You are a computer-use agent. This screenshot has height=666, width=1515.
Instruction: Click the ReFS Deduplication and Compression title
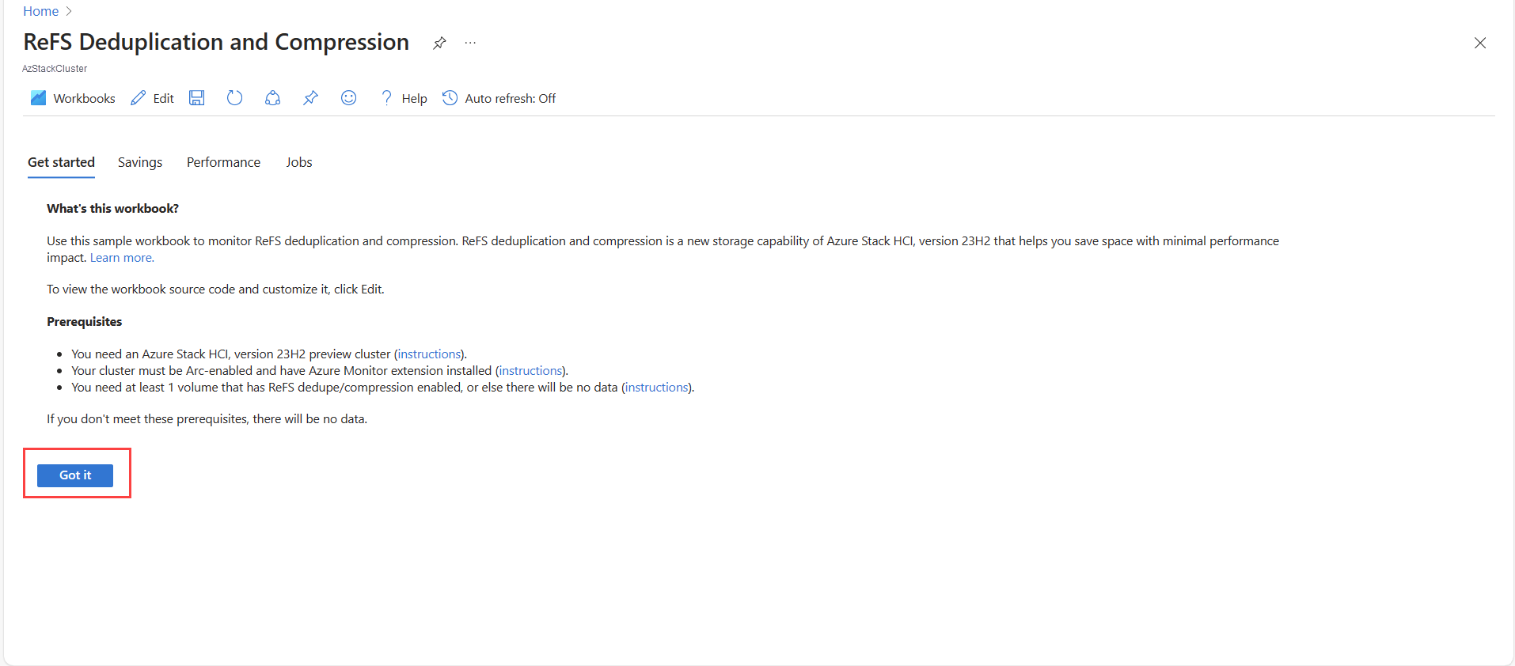(216, 42)
